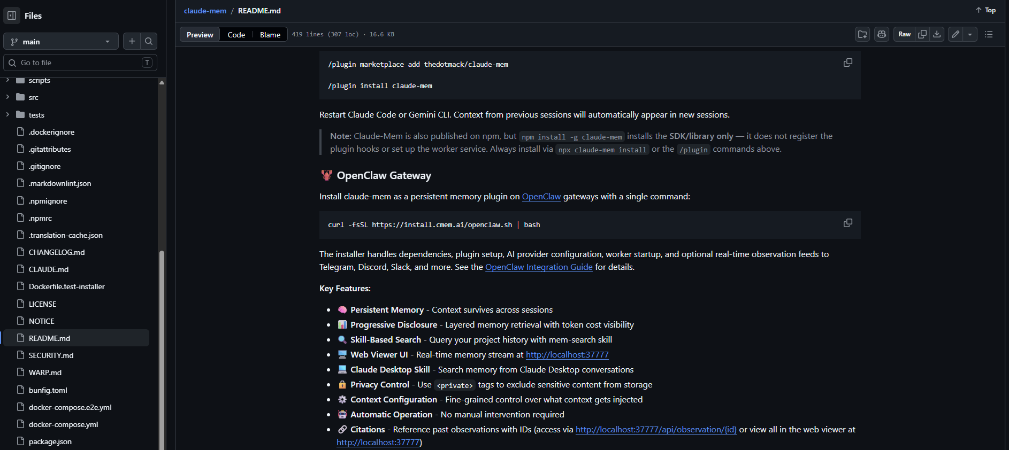Open the CHANGELOG.md file

coord(57,252)
